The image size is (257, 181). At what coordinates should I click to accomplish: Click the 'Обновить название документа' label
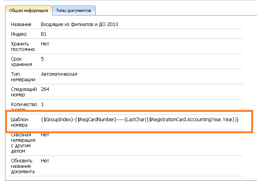[x=23, y=166]
